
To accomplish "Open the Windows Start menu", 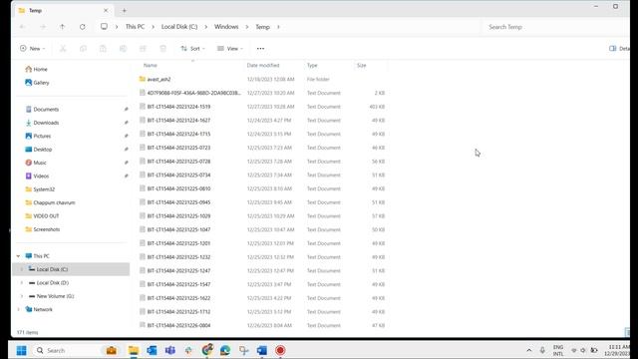I will pos(22,350).
